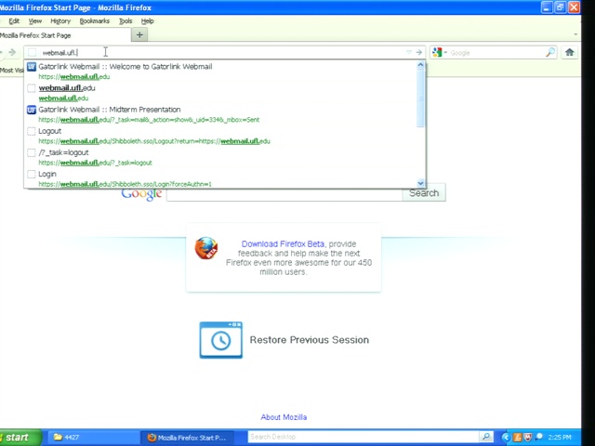Click the Search Desktop taskbar field
This screenshot has width=595, height=446.
[x=364, y=437]
